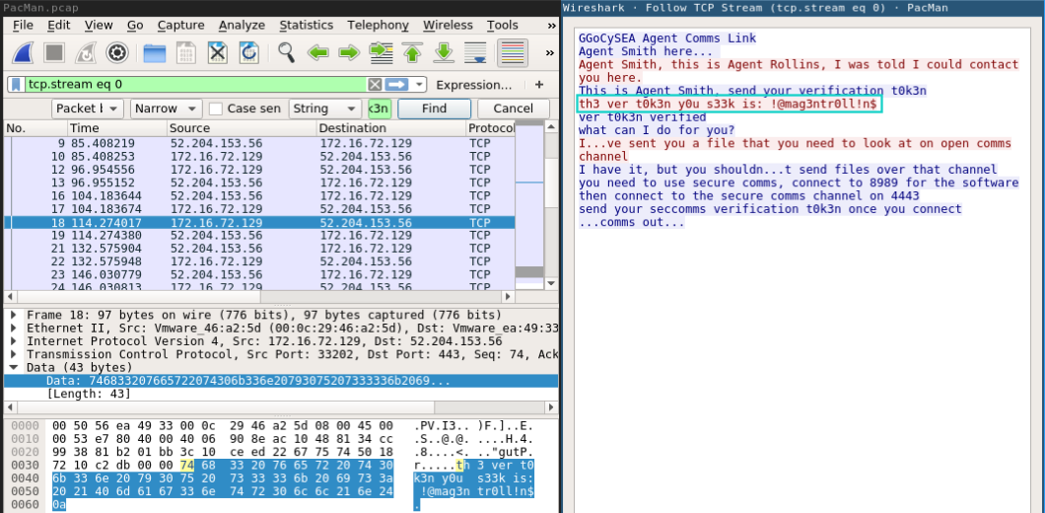This screenshot has width=1045, height=513.
Task: Click the tcp.stream eq 0 filter field
Action: (195, 85)
